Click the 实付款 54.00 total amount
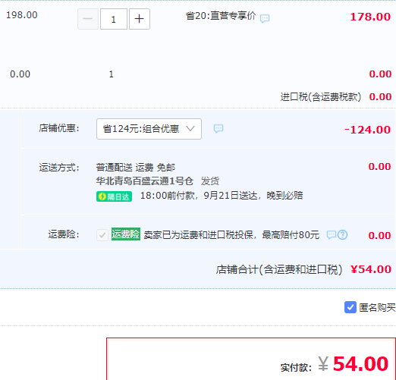 coord(361,364)
